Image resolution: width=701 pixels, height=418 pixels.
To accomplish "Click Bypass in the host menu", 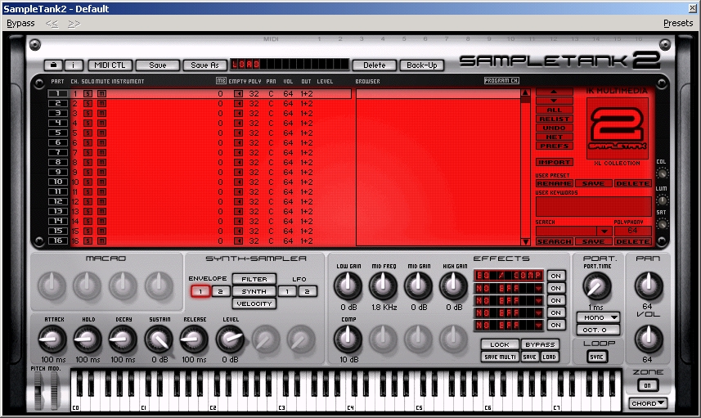I will 20,23.
